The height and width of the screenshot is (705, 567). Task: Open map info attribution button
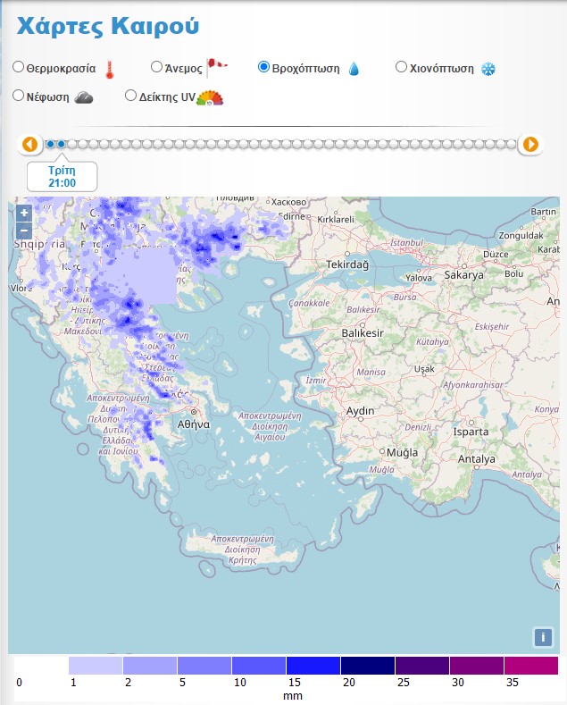click(543, 637)
